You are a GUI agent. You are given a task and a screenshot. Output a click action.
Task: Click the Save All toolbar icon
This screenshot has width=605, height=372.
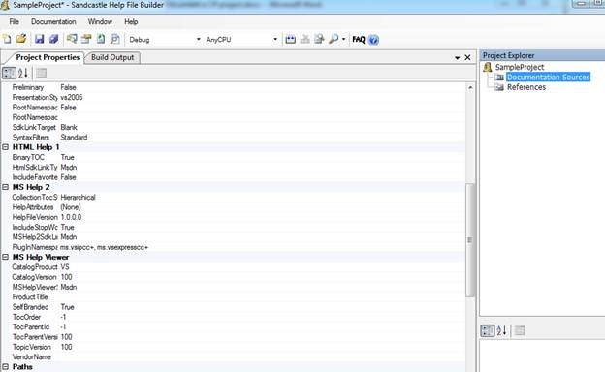click(x=53, y=39)
